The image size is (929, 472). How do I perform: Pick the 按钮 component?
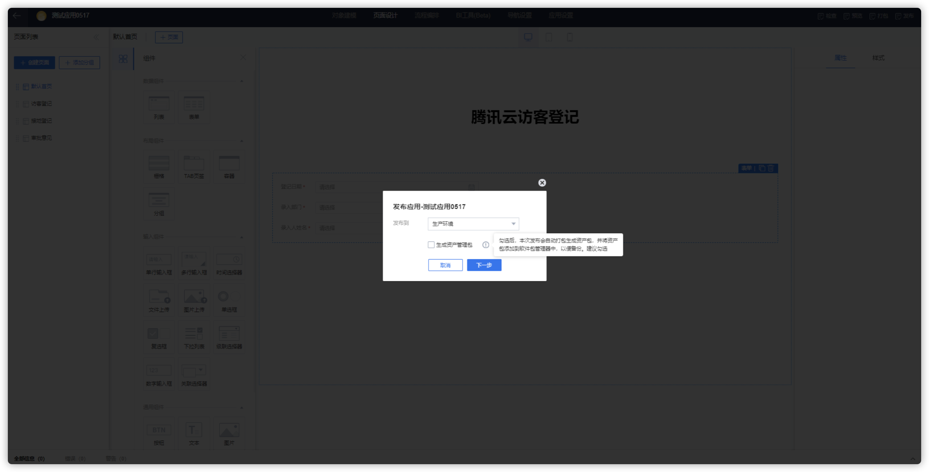tap(159, 433)
